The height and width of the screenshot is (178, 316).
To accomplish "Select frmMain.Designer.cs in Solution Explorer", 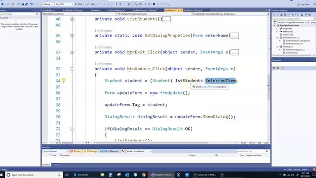I will [x=295, y=50].
